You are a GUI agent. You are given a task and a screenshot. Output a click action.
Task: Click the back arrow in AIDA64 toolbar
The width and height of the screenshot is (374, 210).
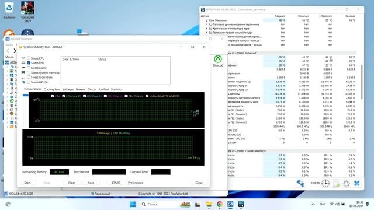pyautogui.click(x=8, y=51)
